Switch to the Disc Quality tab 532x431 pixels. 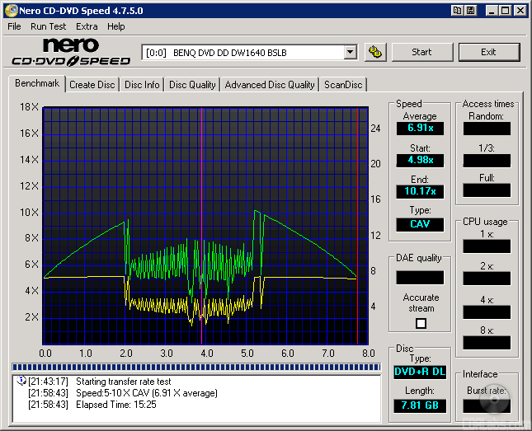tap(192, 84)
